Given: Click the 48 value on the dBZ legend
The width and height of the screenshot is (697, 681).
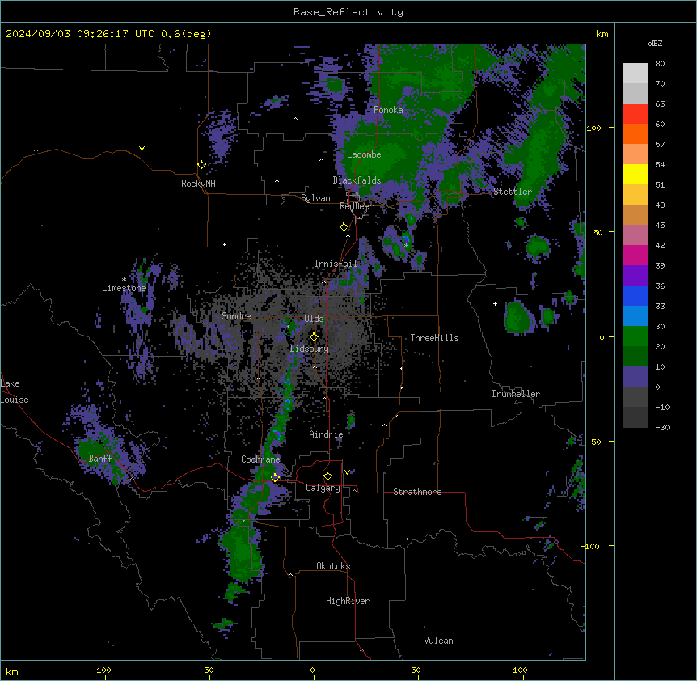Looking at the screenshot, I should [660, 205].
